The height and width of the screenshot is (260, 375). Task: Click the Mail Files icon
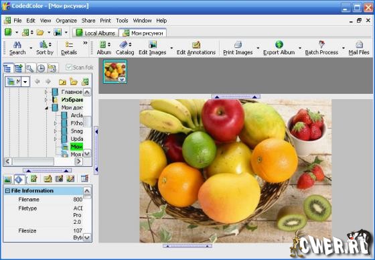(359, 44)
